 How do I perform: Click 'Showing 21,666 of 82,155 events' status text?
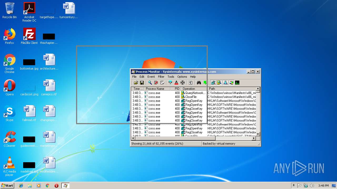pyautogui.click(x=157, y=144)
